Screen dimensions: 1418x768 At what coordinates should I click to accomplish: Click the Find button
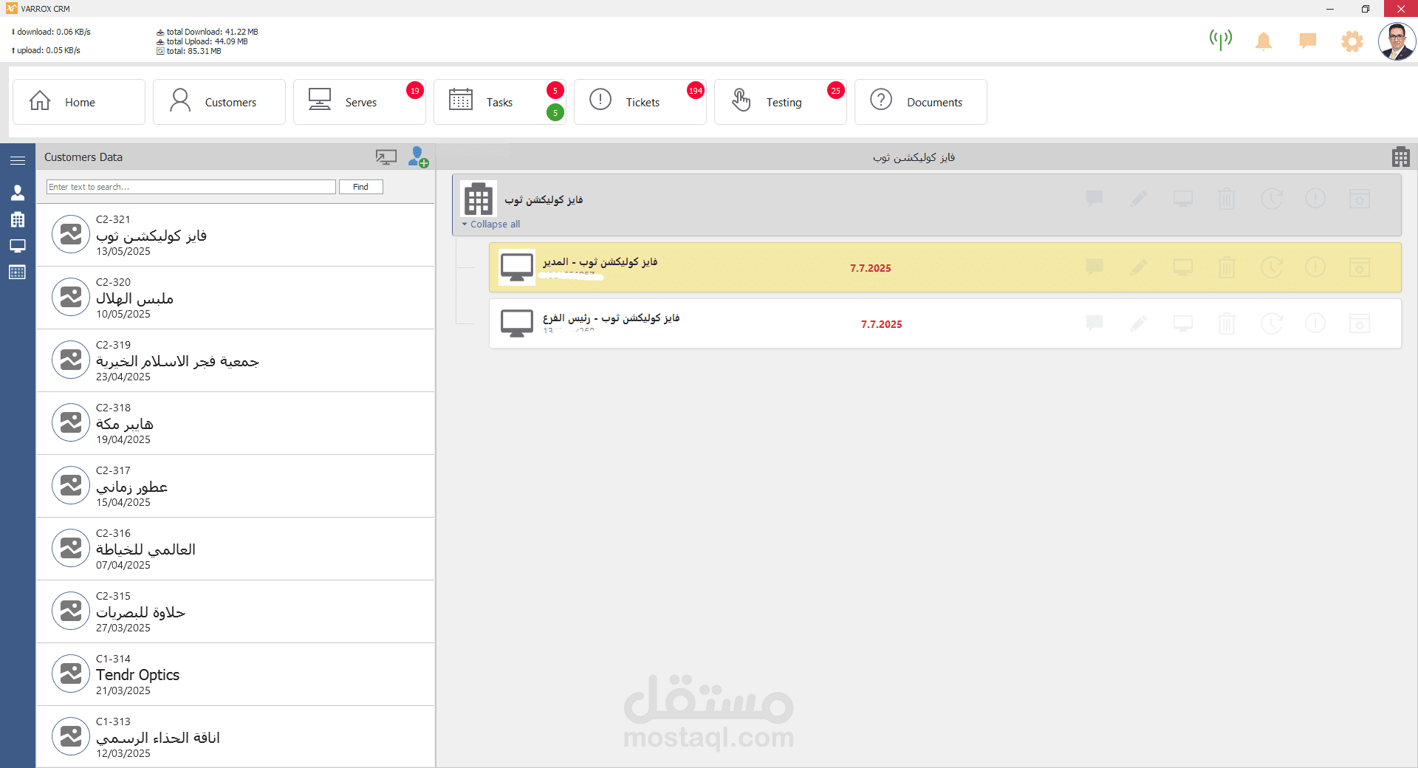point(360,187)
